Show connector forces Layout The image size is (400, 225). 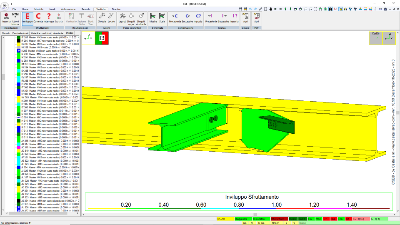(122, 18)
